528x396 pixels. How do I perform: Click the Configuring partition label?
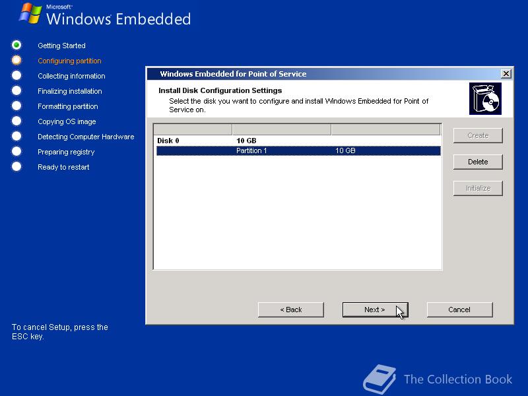click(69, 61)
